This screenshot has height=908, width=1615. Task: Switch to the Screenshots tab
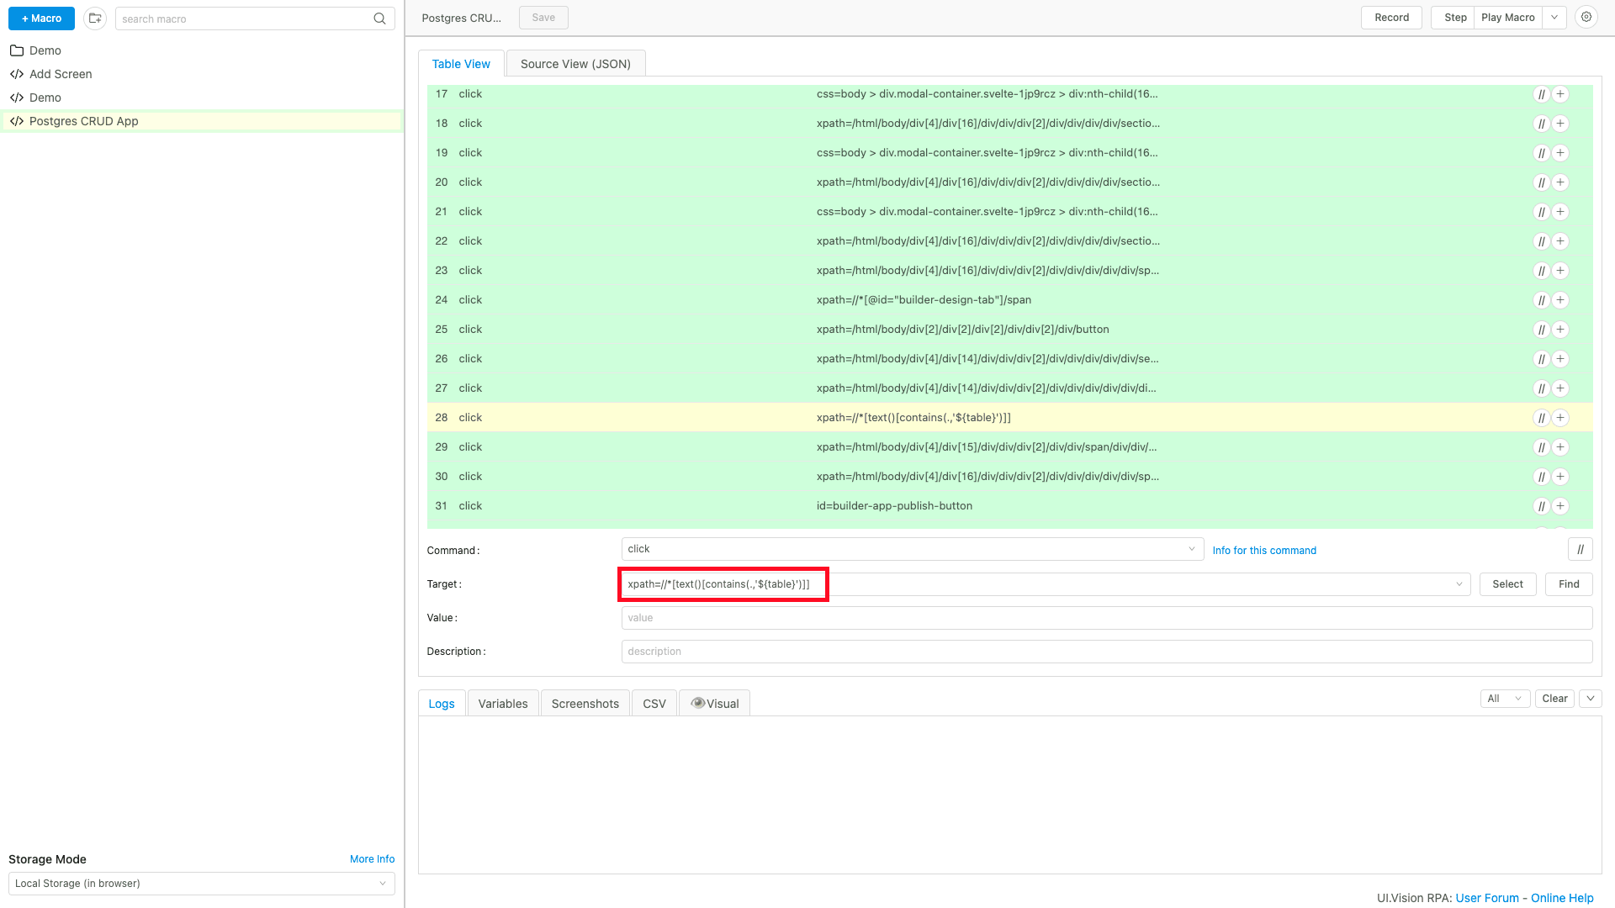pyautogui.click(x=585, y=703)
